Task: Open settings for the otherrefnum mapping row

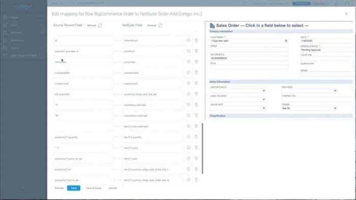Action: [x=188, y=40]
